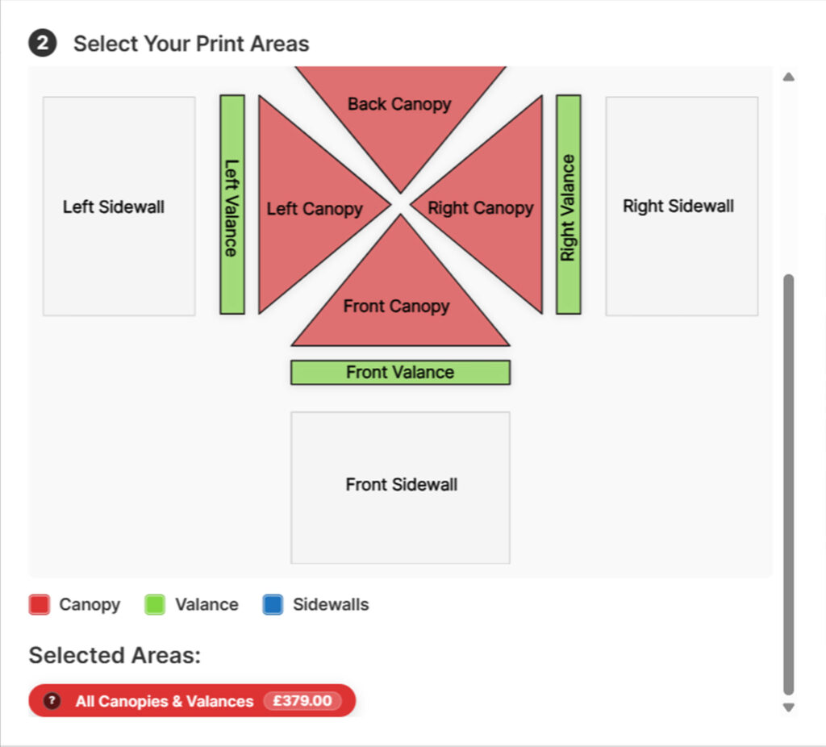Screen dimensions: 826x747
Task: Deselect the Front Valance bar
Action: pos(400,372)
